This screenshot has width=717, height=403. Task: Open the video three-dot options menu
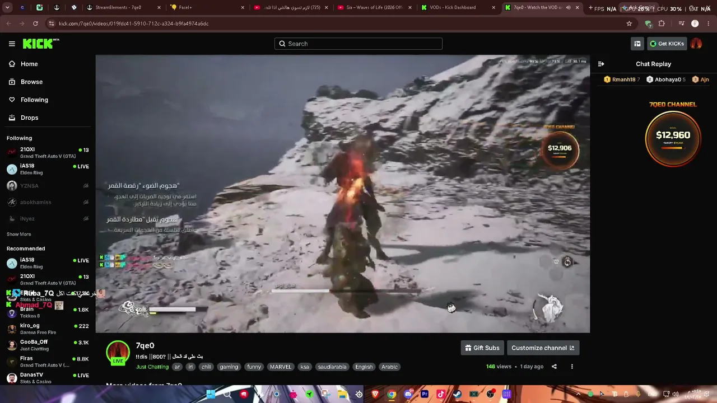click(572, 367)
